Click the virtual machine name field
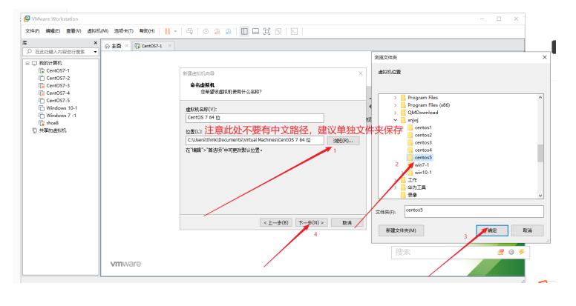Image resolution: width=576 pixels, height=306 pixels. (255, 118)
